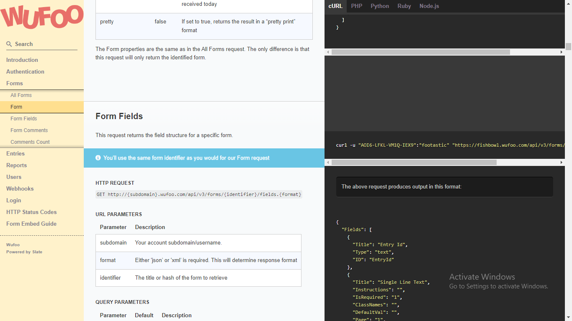Click left arrow of curl command scrollbar
Viewport: 572px width, 321px height.
[x=328, y=162]
